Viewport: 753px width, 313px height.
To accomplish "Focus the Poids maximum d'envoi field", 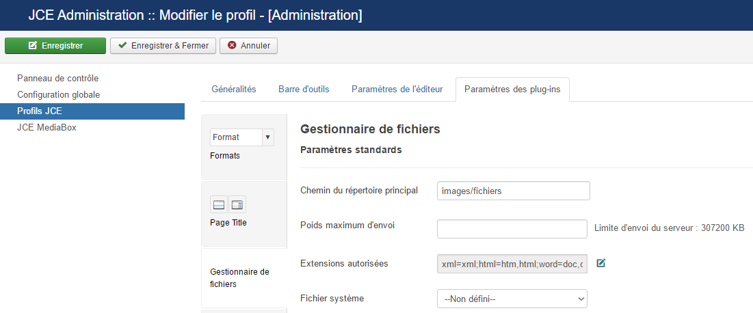I will pos(512,229).
